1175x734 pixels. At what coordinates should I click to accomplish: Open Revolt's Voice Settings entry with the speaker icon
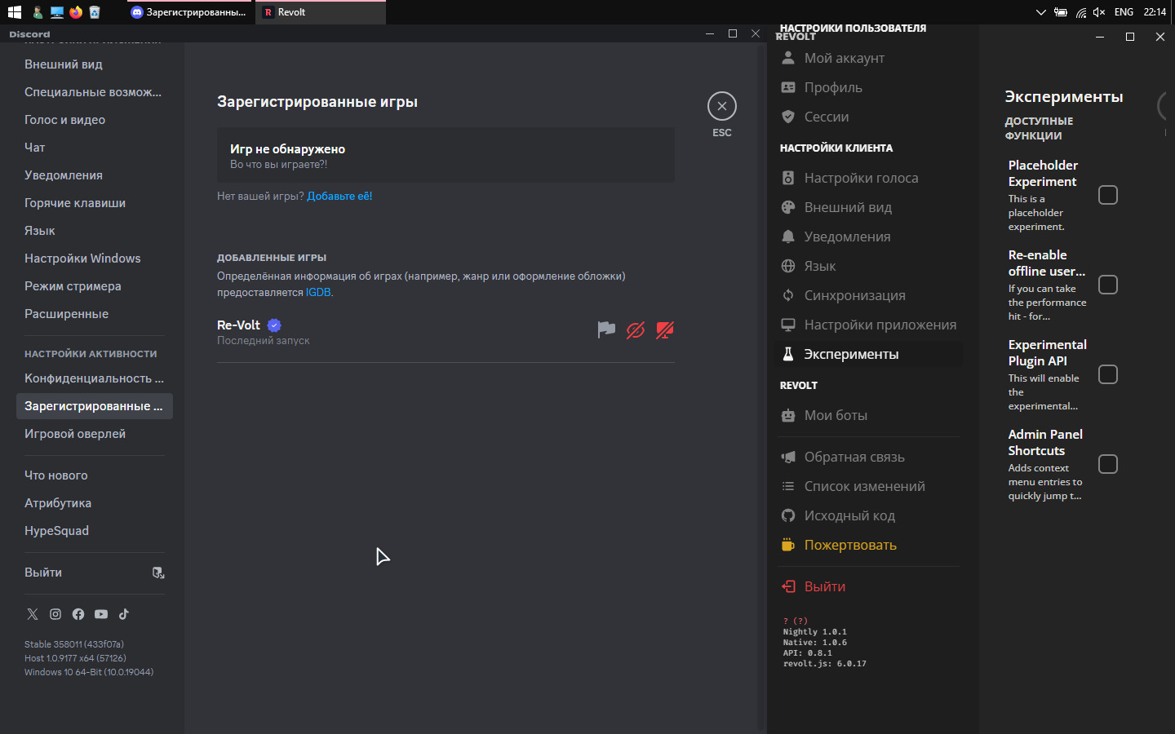870,178
